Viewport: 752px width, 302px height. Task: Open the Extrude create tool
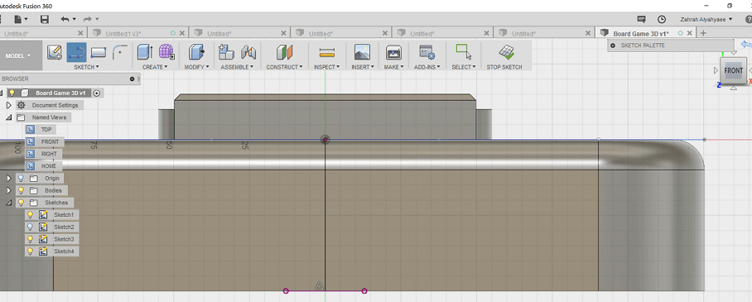(145, 52)
